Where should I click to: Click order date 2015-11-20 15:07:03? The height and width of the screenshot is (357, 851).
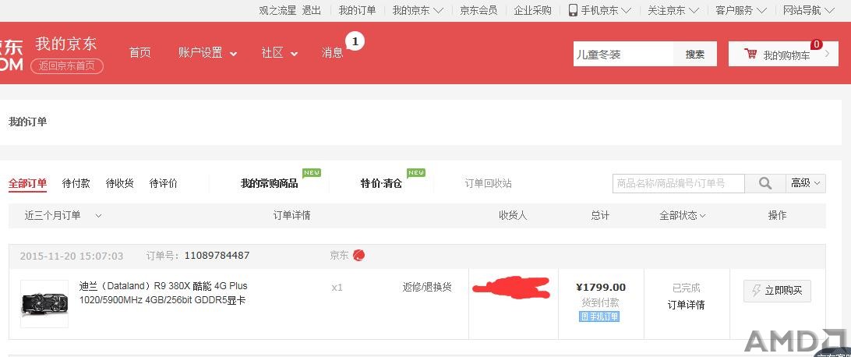click(x=72, y=256)
